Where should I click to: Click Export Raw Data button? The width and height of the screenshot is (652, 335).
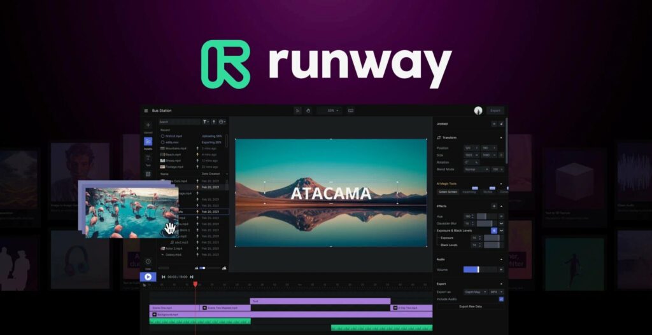coord(471,306)
